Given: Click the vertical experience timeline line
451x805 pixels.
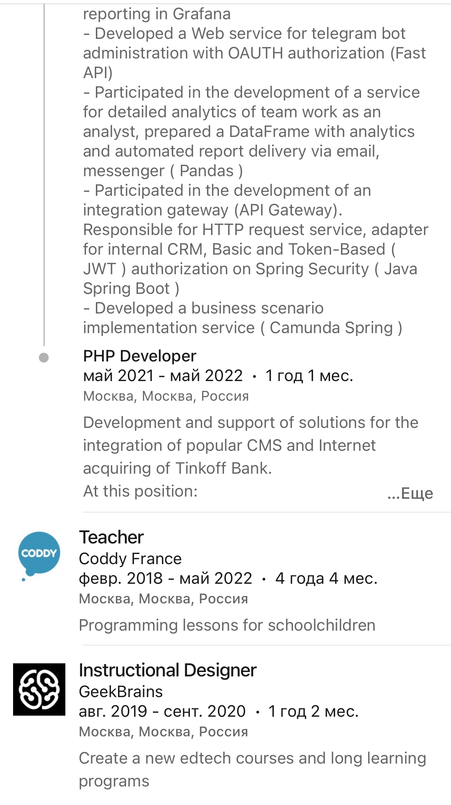Looking at the screenshot, I should [44, 174].
